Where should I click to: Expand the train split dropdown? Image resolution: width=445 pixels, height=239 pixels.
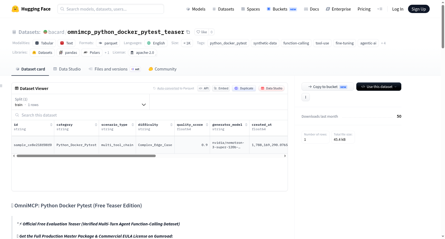pos(80,102)
